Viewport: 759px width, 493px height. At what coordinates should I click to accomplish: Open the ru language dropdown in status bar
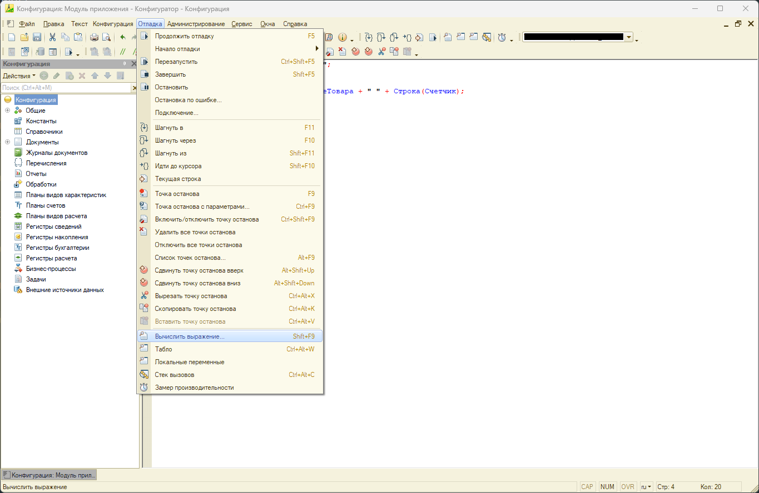(x=646, y=487)
